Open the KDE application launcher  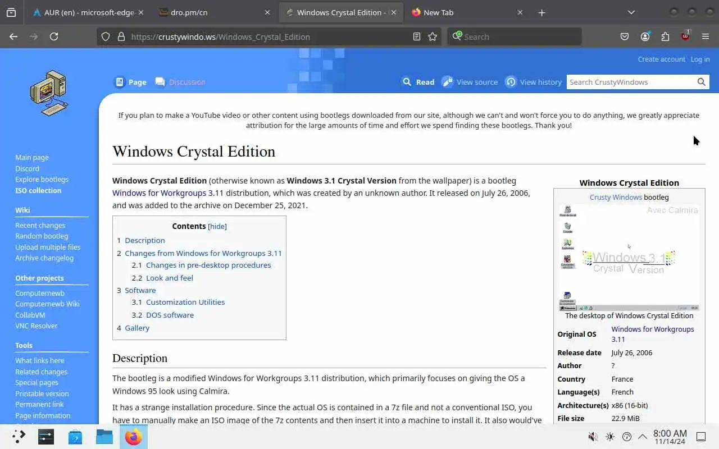[x=19, y=436]
